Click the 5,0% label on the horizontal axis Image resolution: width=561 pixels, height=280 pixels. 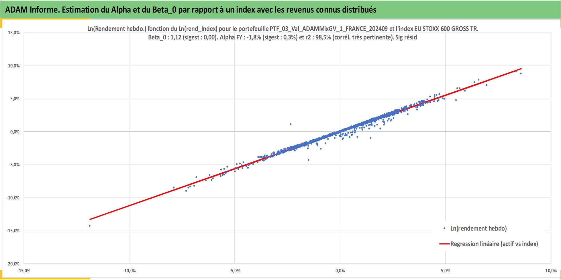click(446, 271)
